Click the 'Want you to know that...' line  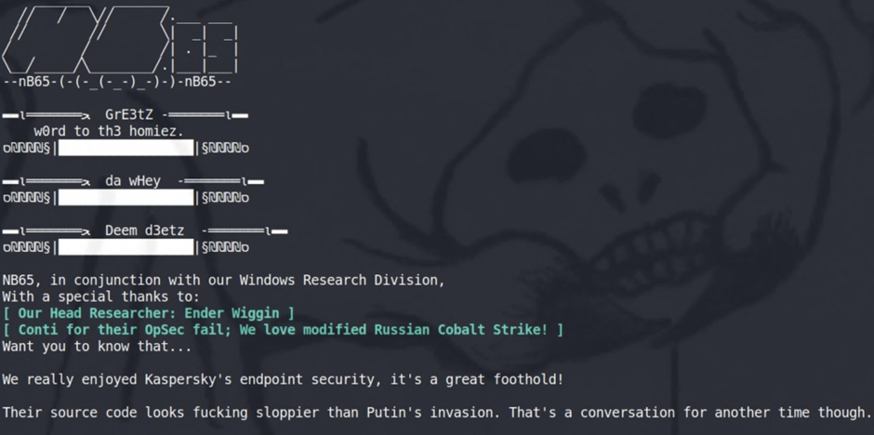pyautogui.click(x=97, y=347)
